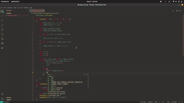The image size is (184, 103).
Task: Select __KERNEL_OLD_TIMEVAL_MATCHES_TIMEVAL64 suggestion
Action: (68, 82)
